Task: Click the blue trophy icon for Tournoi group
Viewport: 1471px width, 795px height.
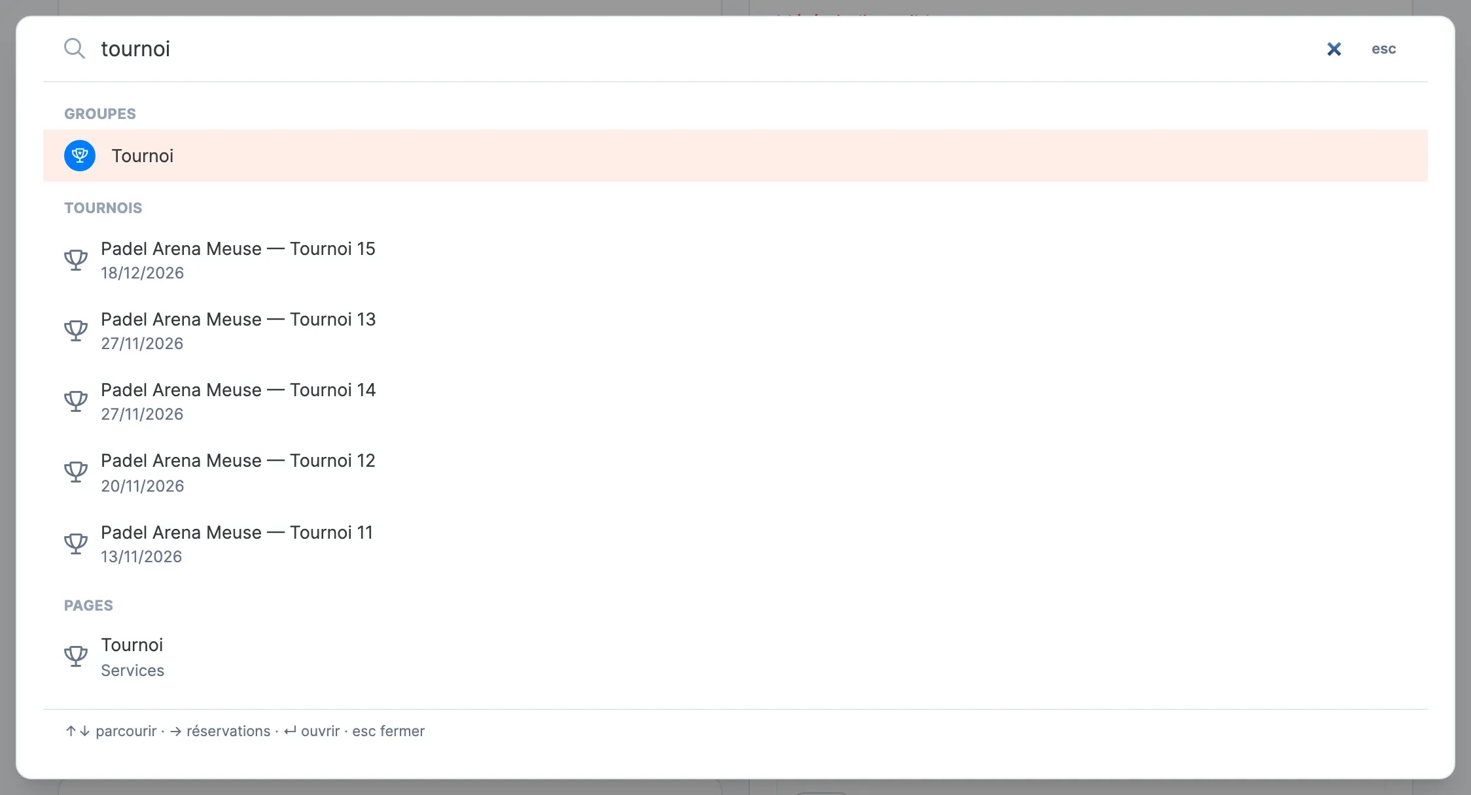Action: tap(80, 156)
